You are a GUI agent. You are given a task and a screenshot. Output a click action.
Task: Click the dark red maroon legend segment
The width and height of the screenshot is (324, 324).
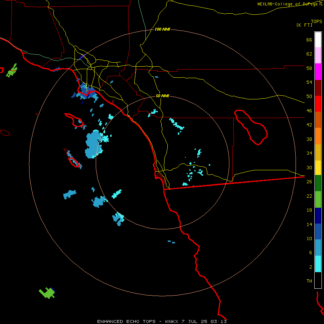tap(318, 87)
